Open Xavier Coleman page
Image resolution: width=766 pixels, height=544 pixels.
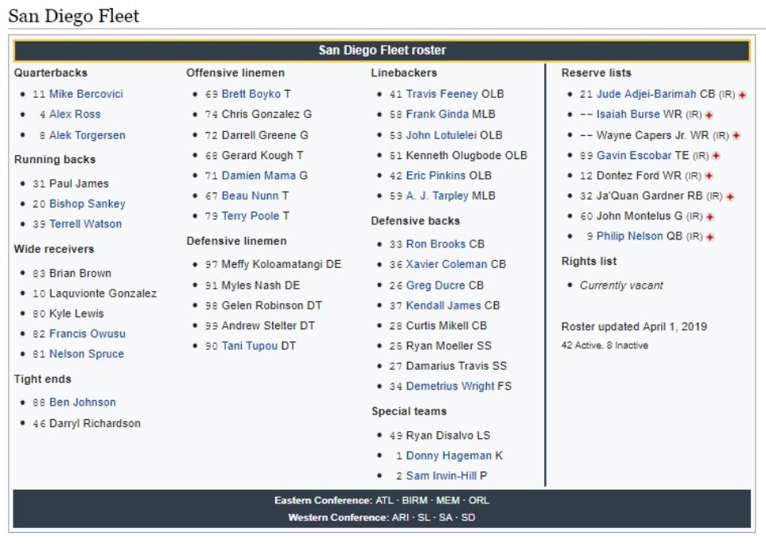point(446,264)
